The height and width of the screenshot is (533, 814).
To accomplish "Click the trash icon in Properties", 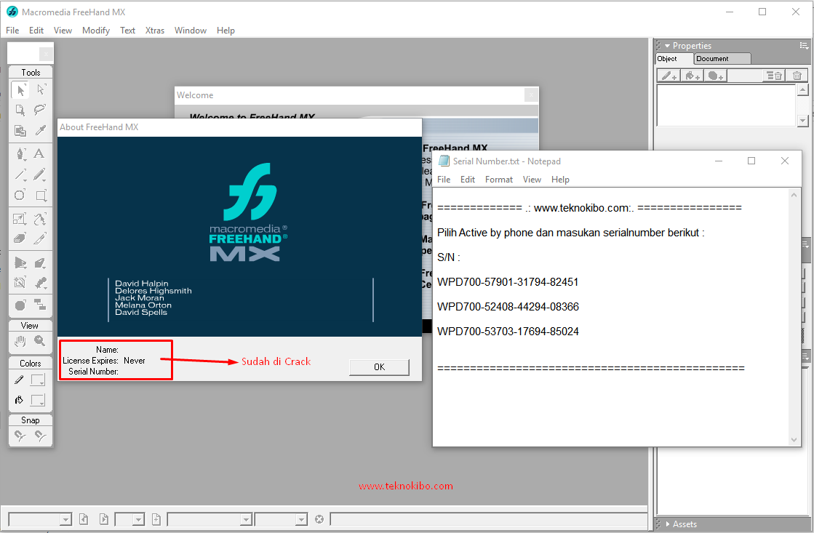I will coord(797,76).
